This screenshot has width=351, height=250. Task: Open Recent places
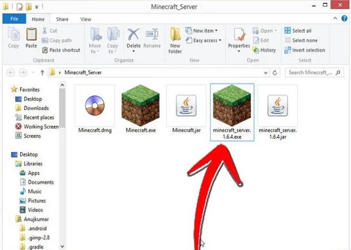[x=35, y=117]
